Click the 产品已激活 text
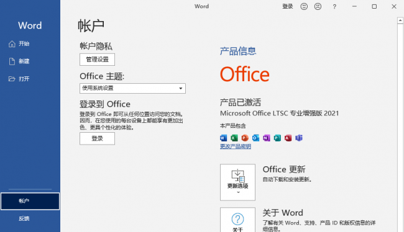The width and height of the screenshot is (404, 232). (241, 102)
